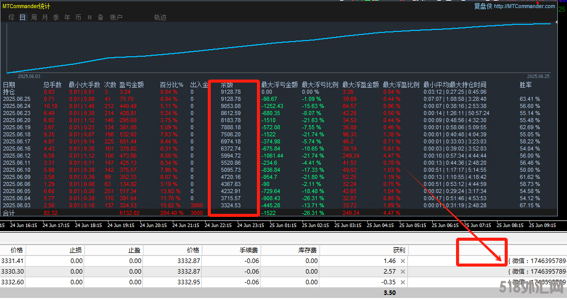567x299 pixels.
Task: Click profit amount 601.44
Action: click(x=128, y=142)
